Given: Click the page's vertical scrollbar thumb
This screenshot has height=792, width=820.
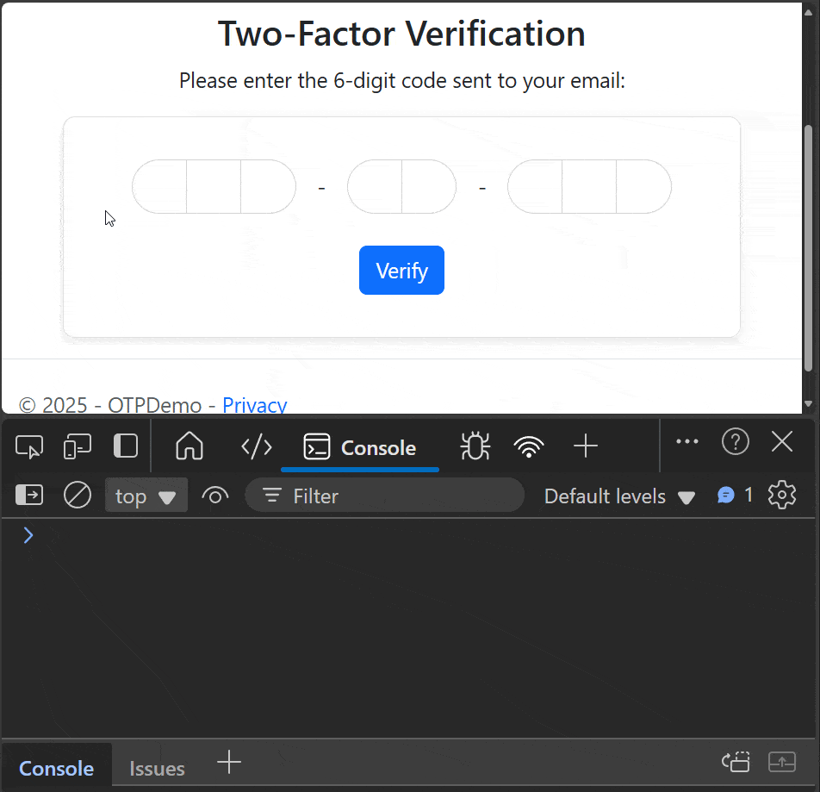Looking at the screenshot, I should 808,250.
